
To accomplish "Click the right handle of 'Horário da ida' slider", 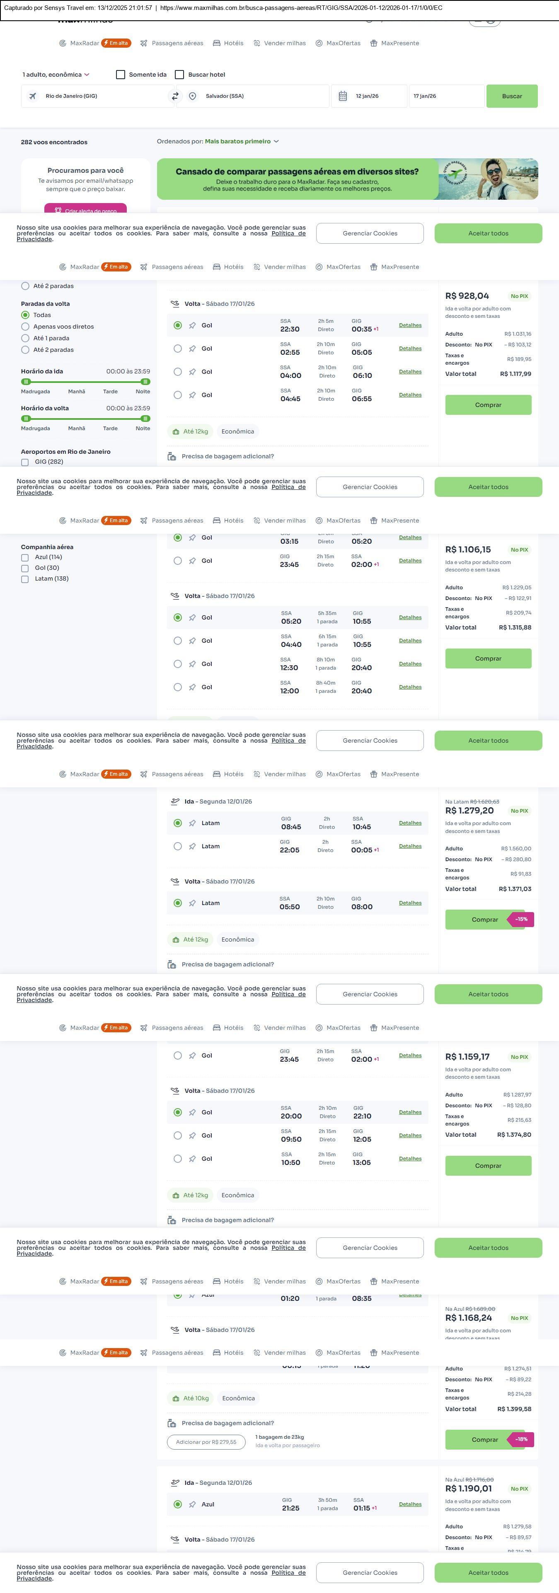I will pos(145,382).
